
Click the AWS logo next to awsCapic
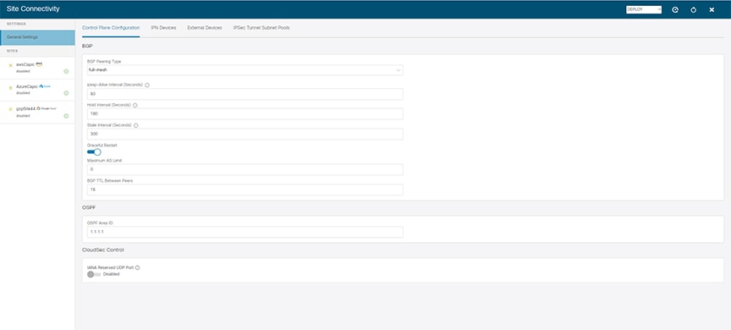(39, 64)
